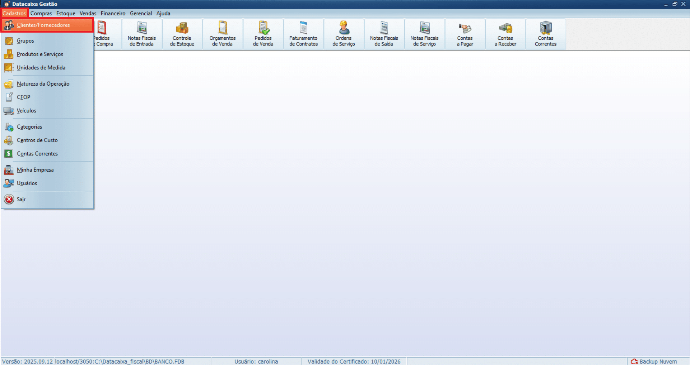Click the Grupos icon in menu
Image resolution: width=690 pixels, height=365 pixels.
(x=9, y=41)
